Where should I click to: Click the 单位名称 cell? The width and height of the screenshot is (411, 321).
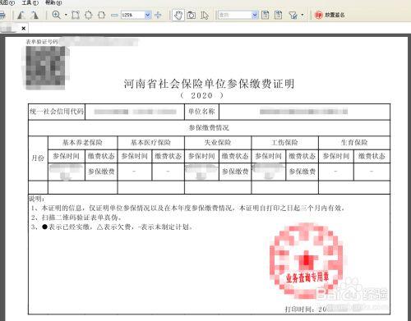201,112
